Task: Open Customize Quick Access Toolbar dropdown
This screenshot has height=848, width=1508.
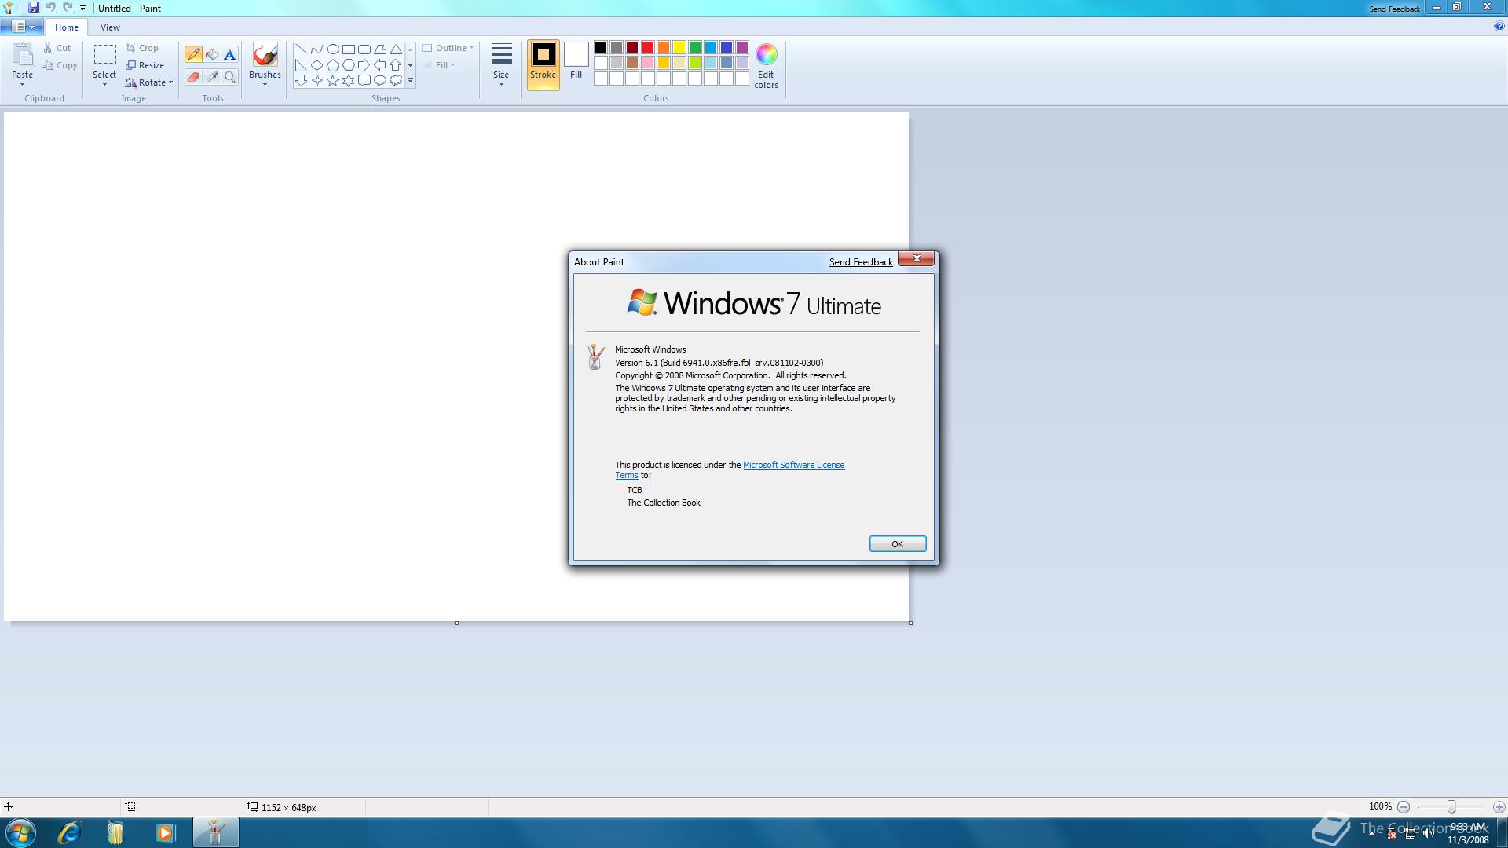Action: [x=83, y=8]
